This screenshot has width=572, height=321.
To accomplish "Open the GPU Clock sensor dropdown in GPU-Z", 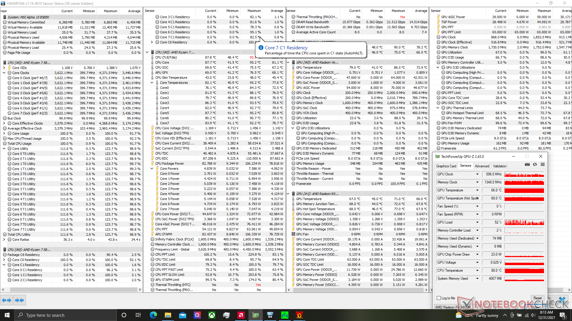I will (x=477, y=174).
